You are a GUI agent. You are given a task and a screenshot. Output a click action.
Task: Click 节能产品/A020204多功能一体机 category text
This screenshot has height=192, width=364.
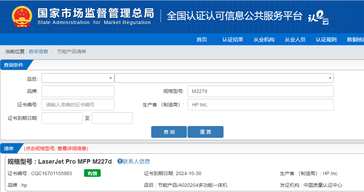pos(193,185)
